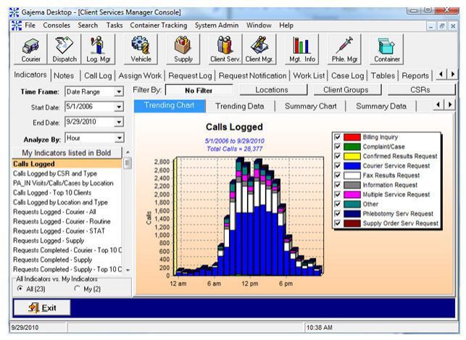Click the Confirmed Results yellow swatch
466x340 pixels.
pos(352,156)
